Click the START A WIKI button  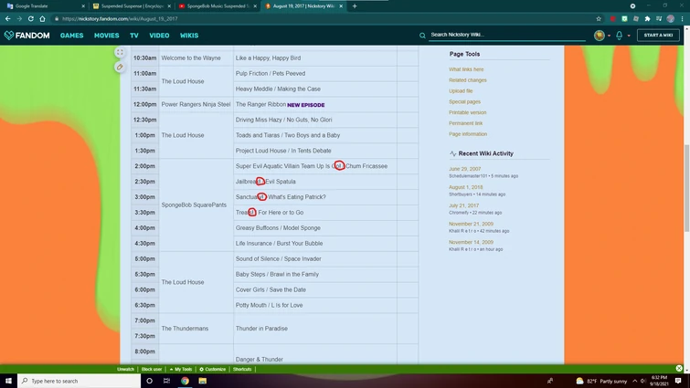(658, 36)
